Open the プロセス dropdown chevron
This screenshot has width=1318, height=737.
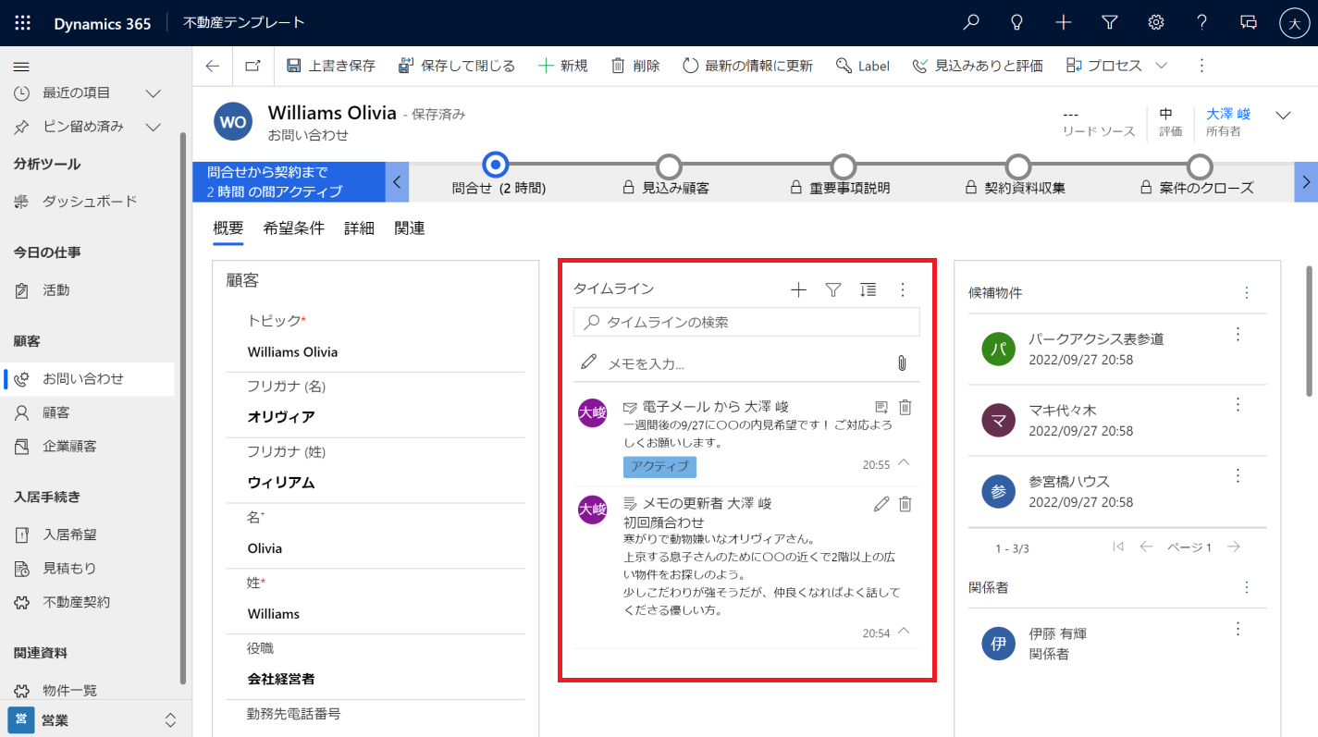[1162, 66]
